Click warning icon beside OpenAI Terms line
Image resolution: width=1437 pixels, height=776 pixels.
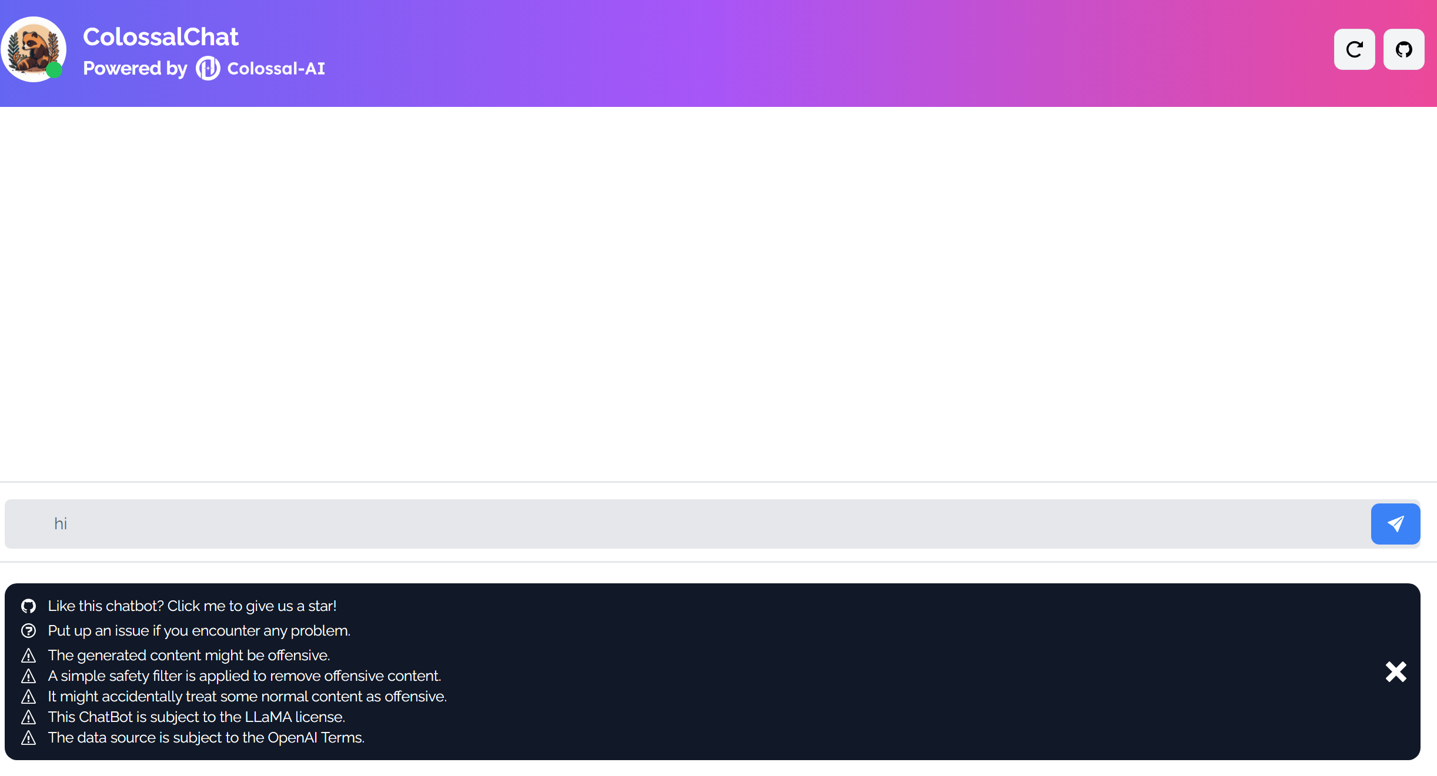(28, 737)
